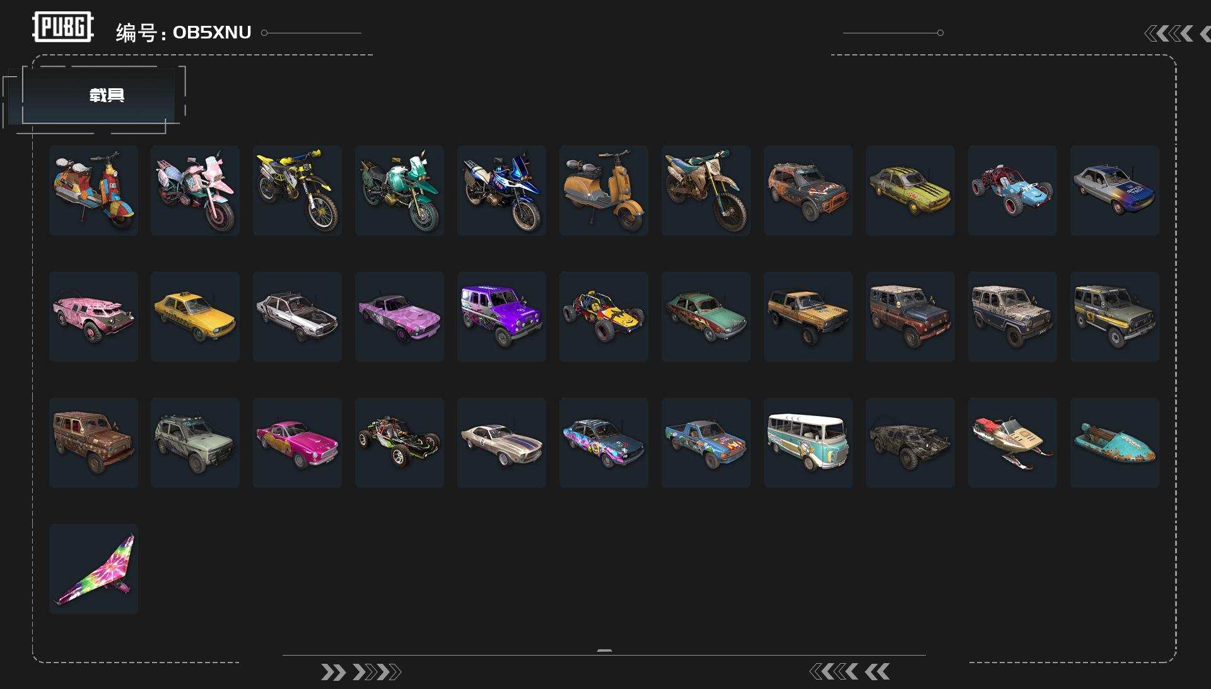Click the double right arrows at bottom

tap(361, 672)
